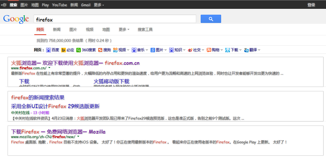Click 中关村在线 news source
Viewport: 326px width, 157px height.
tap(20, 113)
